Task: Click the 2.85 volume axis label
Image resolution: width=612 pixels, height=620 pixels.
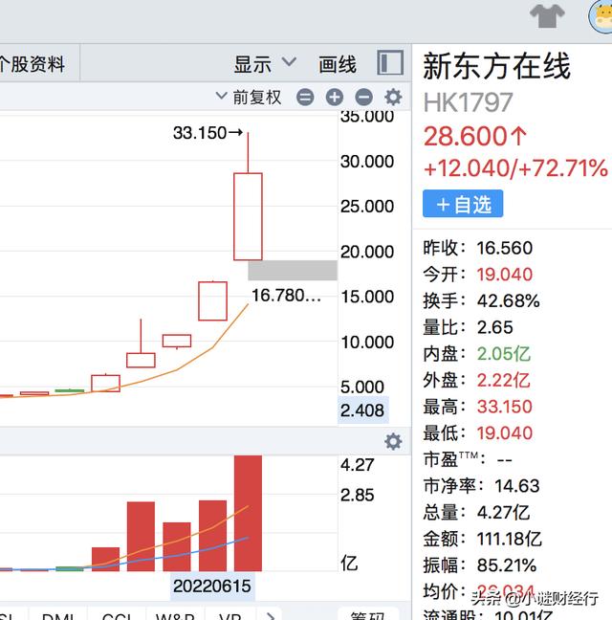Action: [358, 495]
